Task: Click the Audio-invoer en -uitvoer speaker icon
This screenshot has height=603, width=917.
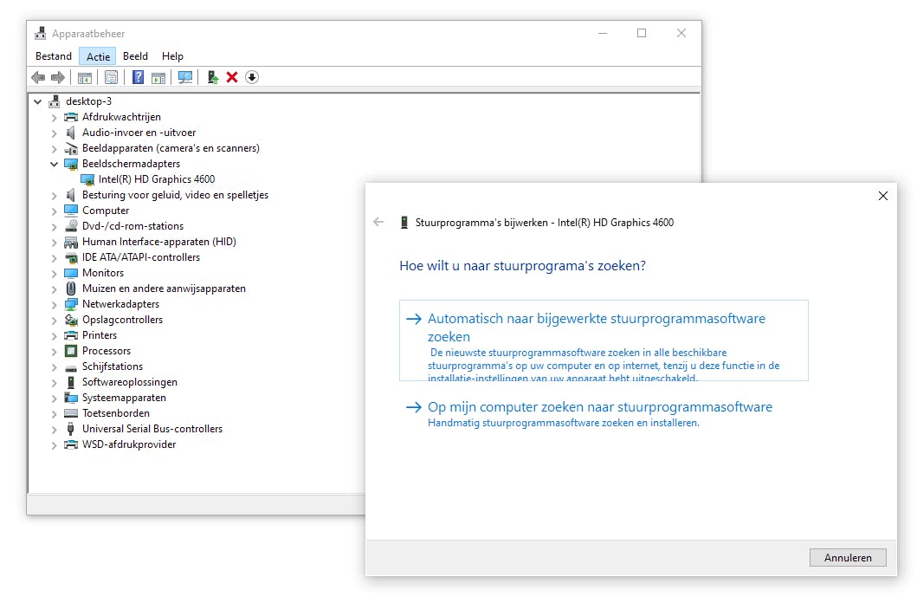Action: 71,133
